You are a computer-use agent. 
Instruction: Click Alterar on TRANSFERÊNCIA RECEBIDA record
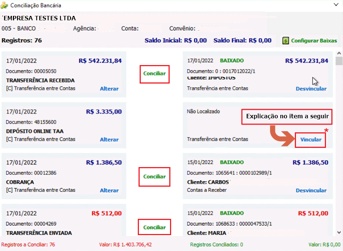(109, 89)
